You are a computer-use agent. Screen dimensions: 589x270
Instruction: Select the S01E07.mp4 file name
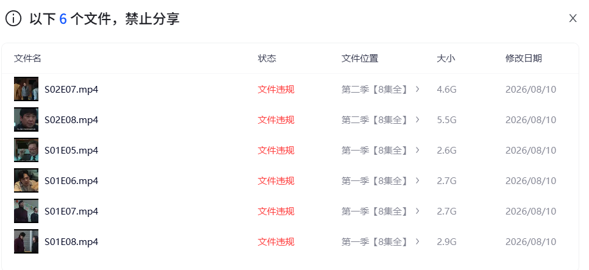[71, 211]
